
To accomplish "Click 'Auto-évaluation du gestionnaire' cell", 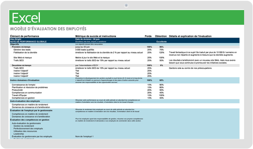I will click(x=26, y=123).
